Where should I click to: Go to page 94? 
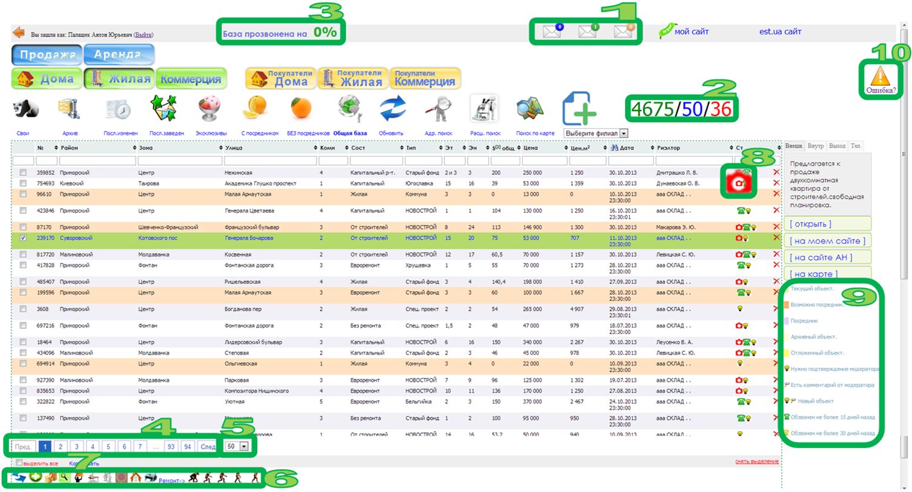pyautogui.click(x=187, y=447)
